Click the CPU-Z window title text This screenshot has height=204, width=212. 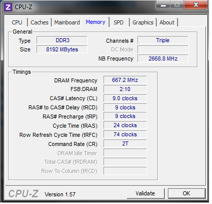point(23,7)
